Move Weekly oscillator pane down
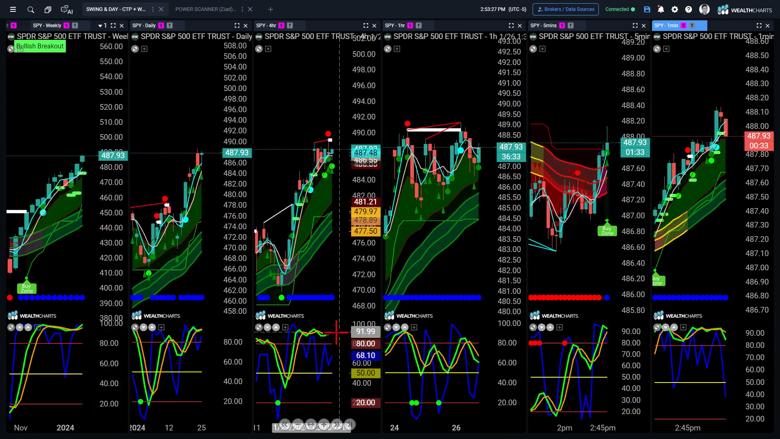 coord(19,327)
